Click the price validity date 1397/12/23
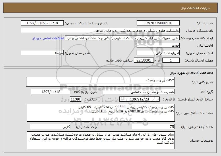The height and width of the screenshot is (156, 221). pyautogui.click(x=139, y=99)
